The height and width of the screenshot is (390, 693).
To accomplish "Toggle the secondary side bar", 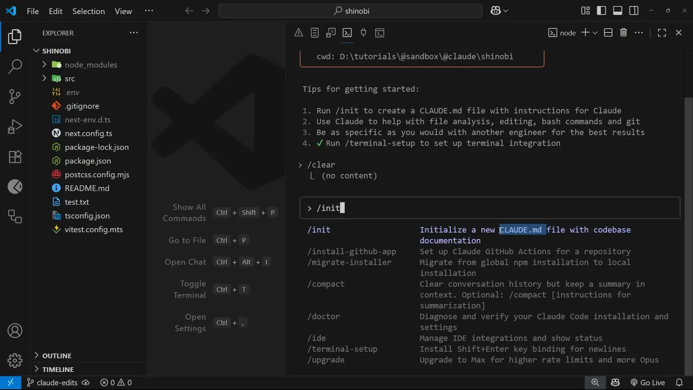I will click(634, 10).
